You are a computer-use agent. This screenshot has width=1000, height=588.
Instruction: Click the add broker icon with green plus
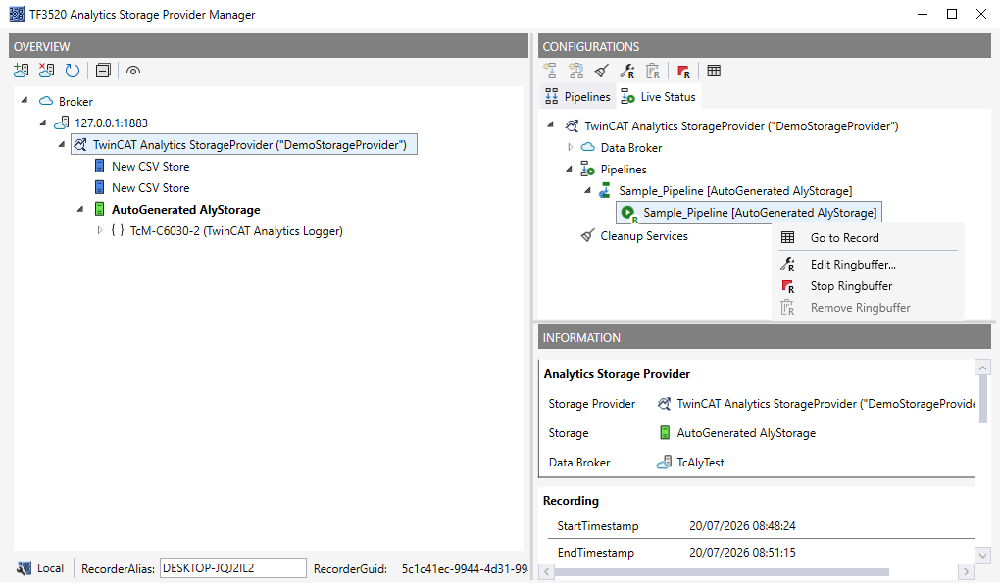tap(21, 71)
